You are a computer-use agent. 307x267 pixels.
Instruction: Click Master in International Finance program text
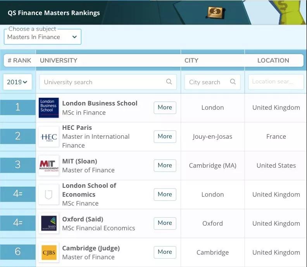[x=96, y=141]
